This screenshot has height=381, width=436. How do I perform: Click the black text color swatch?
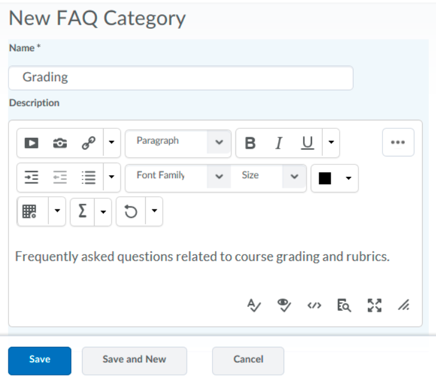(326, 178)
